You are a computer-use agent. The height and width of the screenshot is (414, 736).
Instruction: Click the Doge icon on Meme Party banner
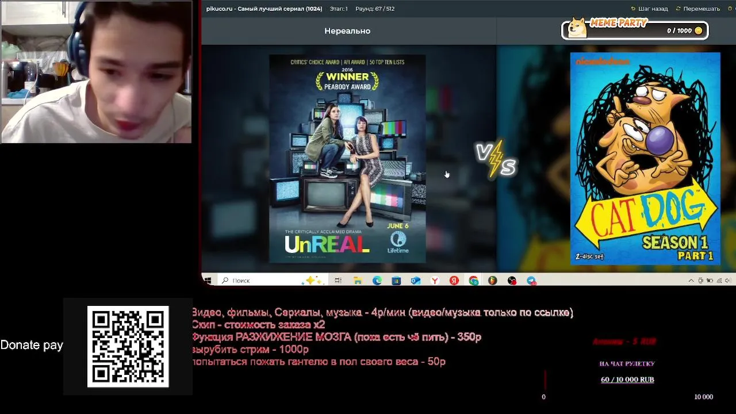click(577, 28)
